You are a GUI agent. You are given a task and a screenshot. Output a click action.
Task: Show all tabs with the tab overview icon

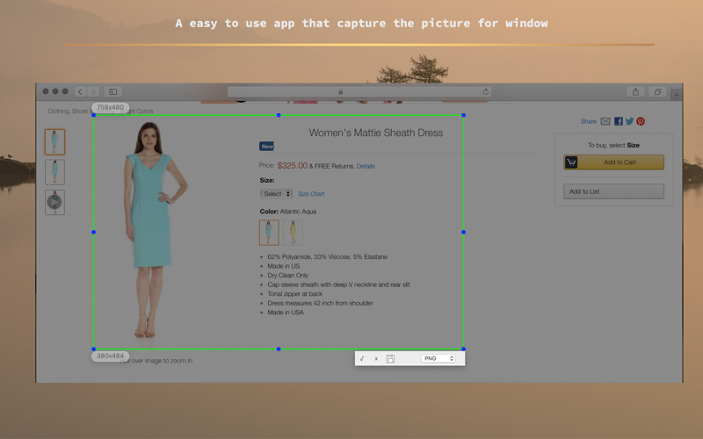coord(657,92)
